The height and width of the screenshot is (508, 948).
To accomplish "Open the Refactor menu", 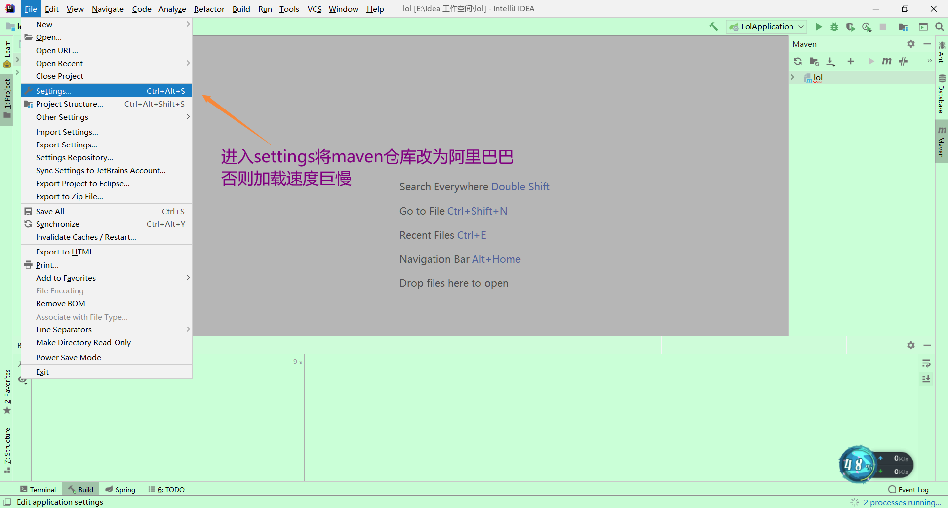I will point(209,9).
